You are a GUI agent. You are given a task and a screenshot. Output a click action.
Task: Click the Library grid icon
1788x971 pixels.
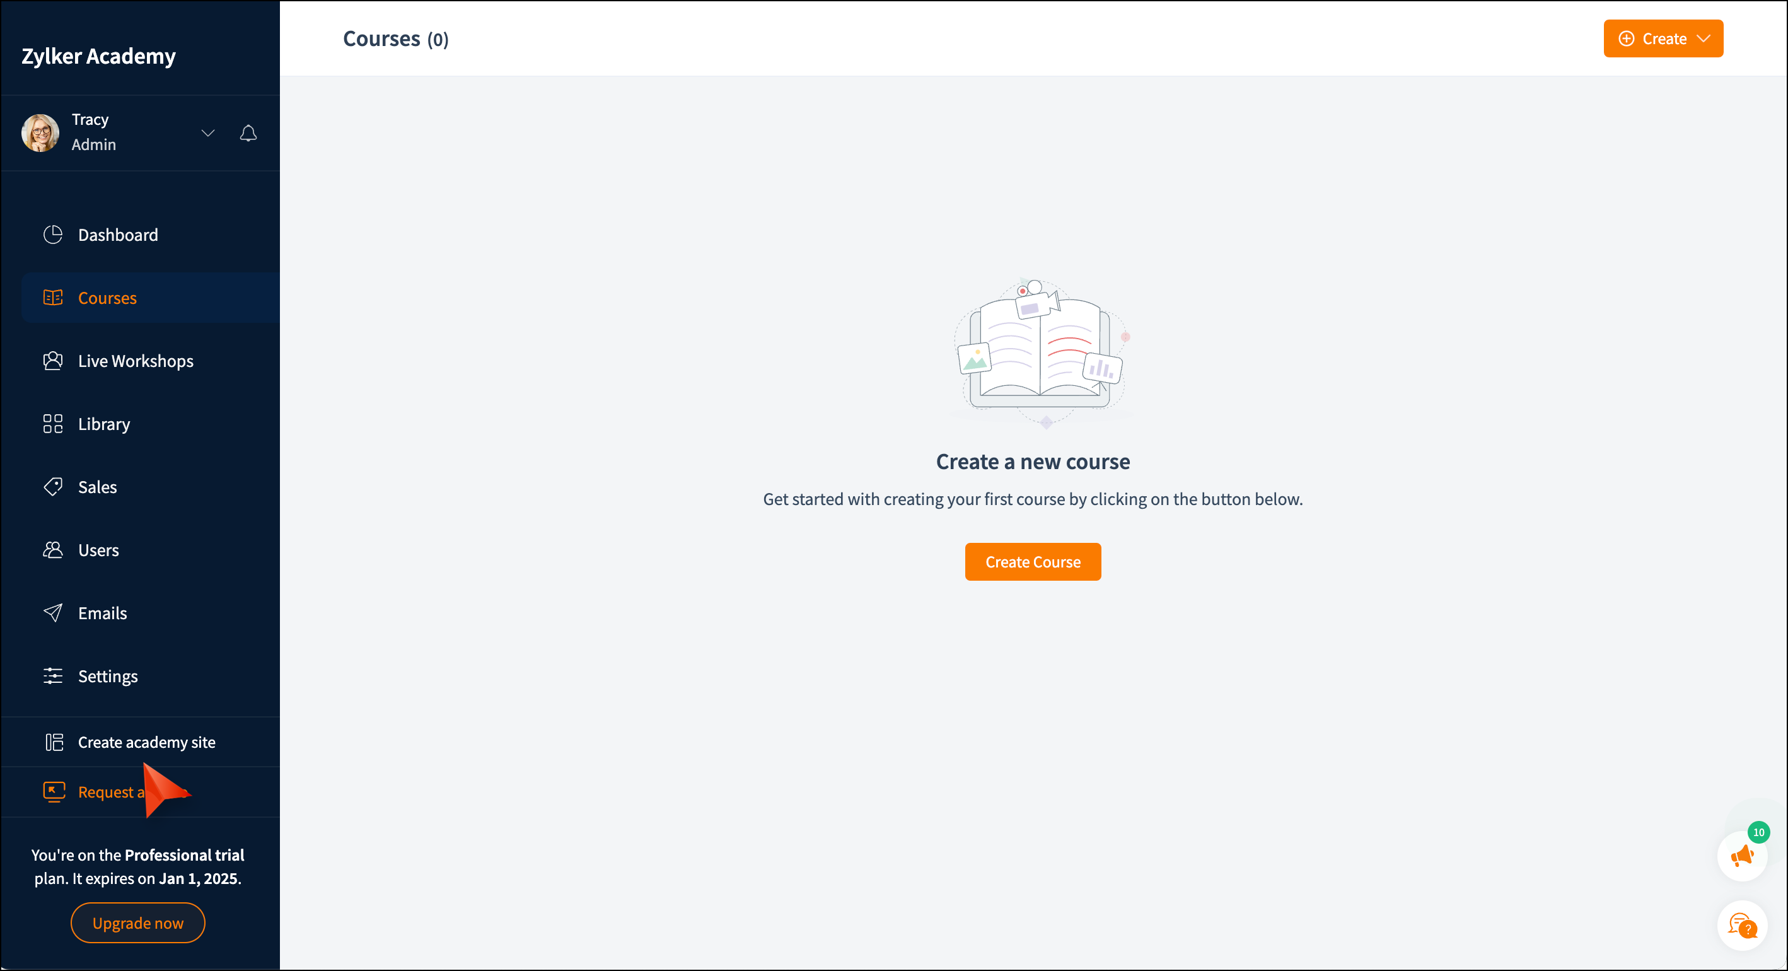(x=53, y=424)
